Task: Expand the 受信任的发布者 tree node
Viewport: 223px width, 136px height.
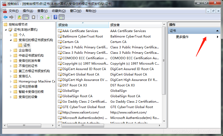Action: coord(11,61)
